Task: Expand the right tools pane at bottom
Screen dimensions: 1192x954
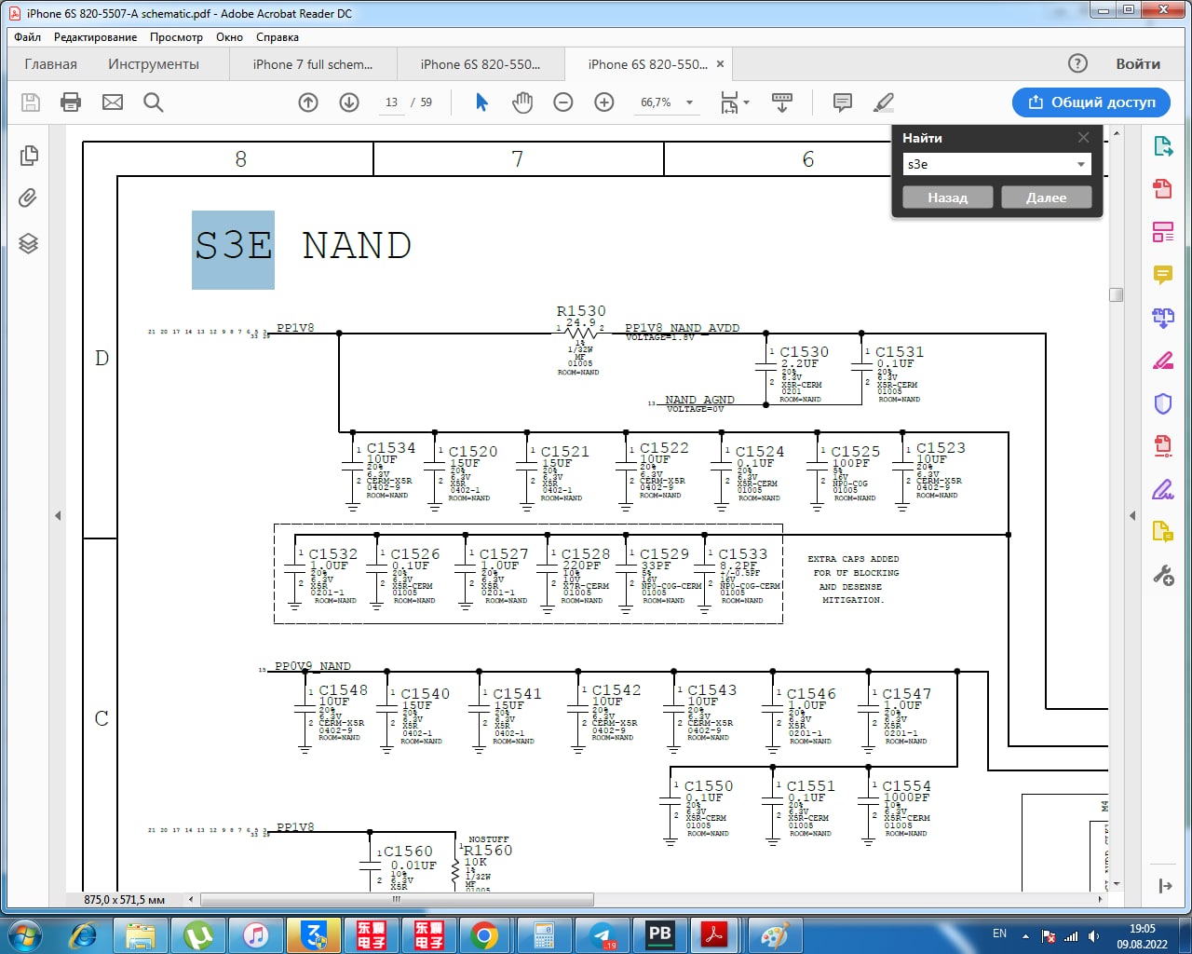Action: click(1164, 886)
